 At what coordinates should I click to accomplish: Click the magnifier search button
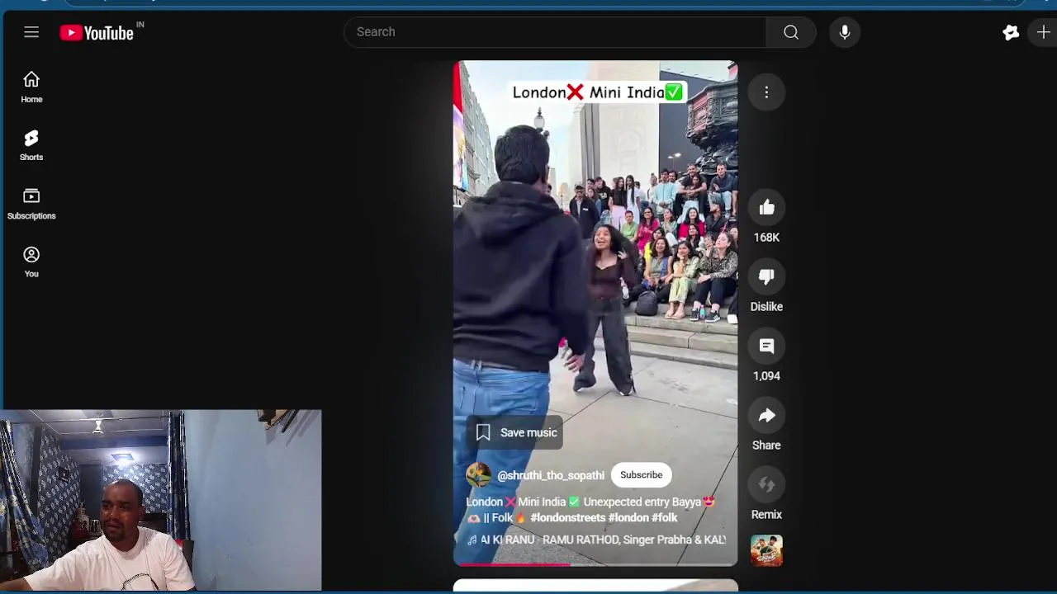(791, 32)
